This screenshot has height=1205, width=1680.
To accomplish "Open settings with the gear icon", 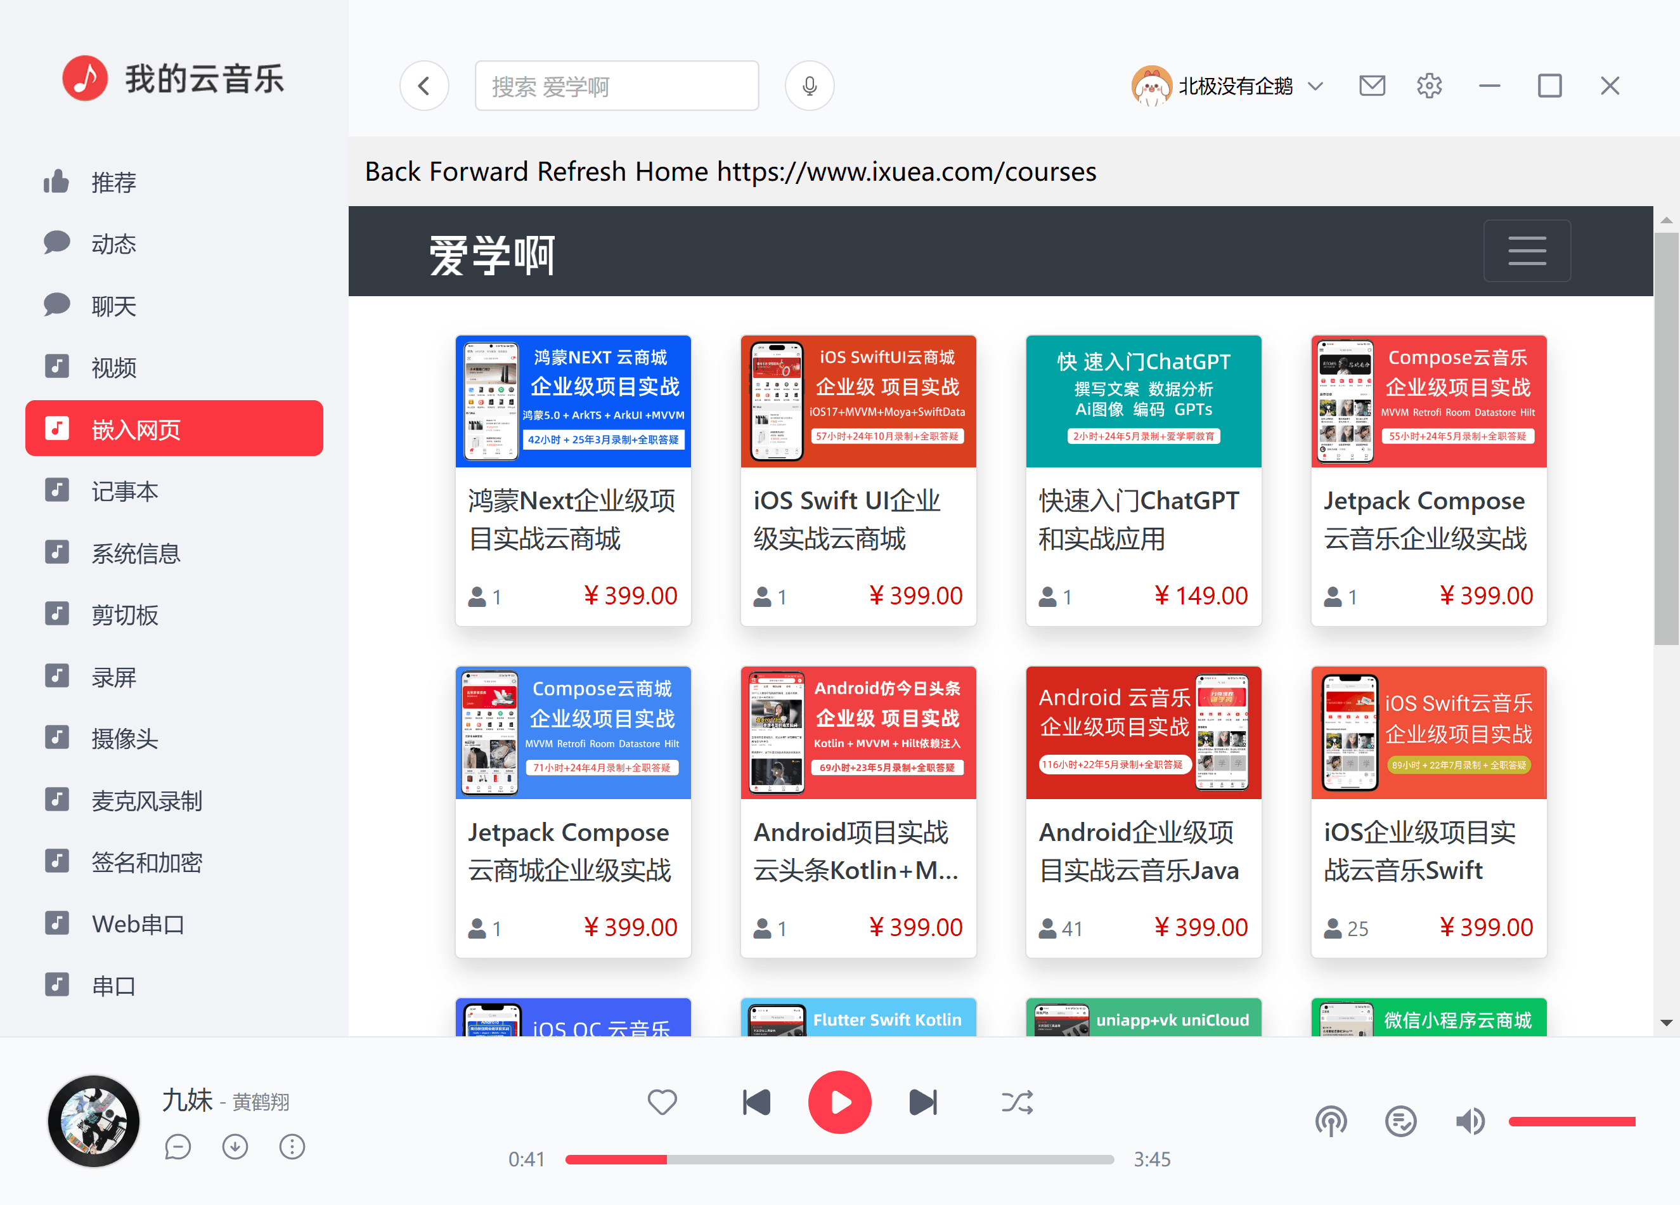I will (1429, 86).
